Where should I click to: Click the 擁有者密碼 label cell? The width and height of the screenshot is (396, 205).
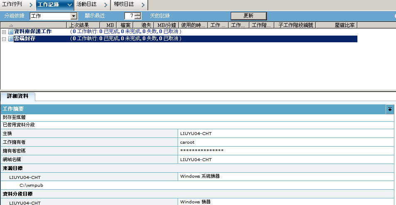point(89,151)
